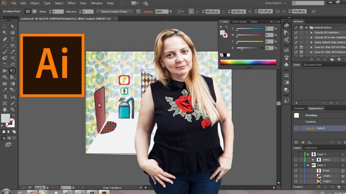The width and height of the screenshot is (346, 194).
Task: Choose the Zoom magnifier tool
Action: (x=13, y=109)
